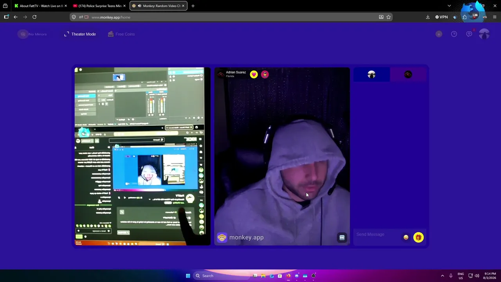The image size is (501, 282).
Task: Switch to the About FattTV Kick tab
Action: point(40,6)
